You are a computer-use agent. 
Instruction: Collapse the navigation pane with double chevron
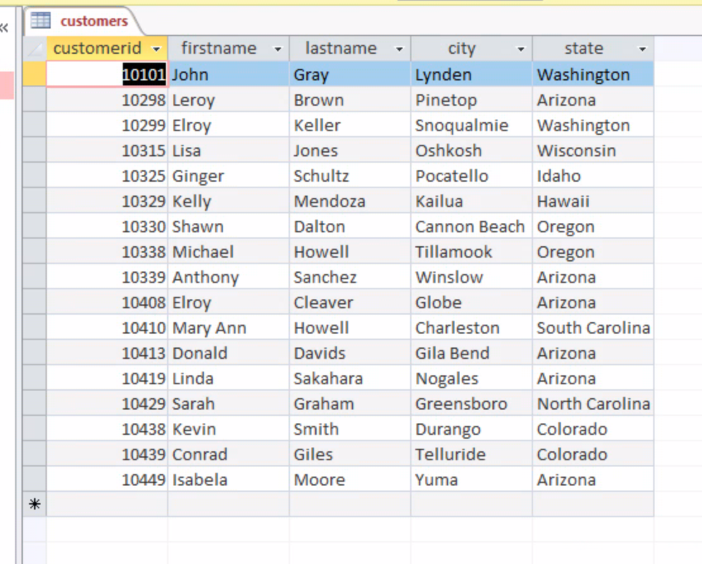coord(4,28)
